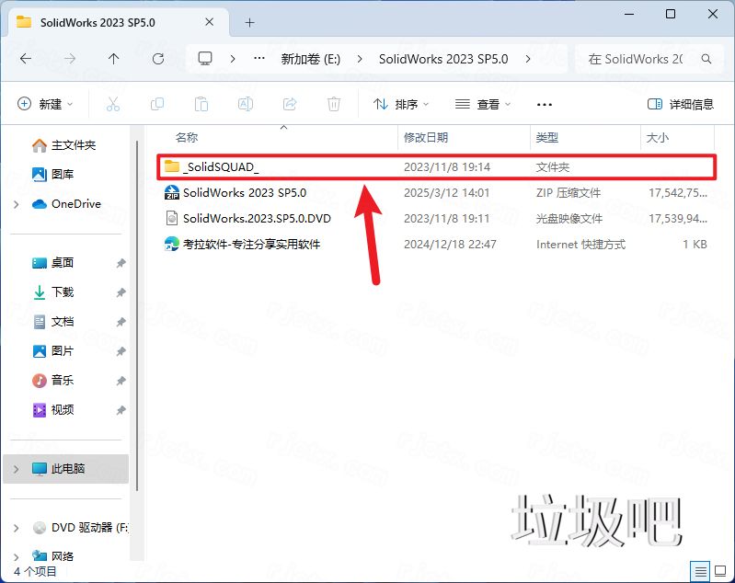735x583 pixels.
Task: Unpin 音乐 using its pin icon
Action: [x=121, y=381]
